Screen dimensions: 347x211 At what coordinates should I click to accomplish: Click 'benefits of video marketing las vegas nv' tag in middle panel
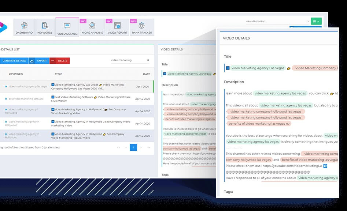(x=190, y=119)
